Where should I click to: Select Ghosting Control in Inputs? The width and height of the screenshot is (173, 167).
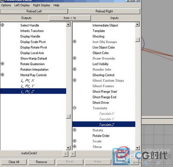[104, 75]
